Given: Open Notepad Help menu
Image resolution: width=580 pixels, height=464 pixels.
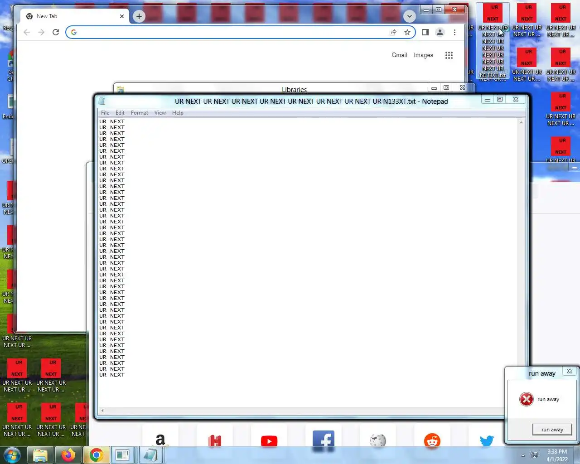Looking at the screenshot, I should [178, 113].
